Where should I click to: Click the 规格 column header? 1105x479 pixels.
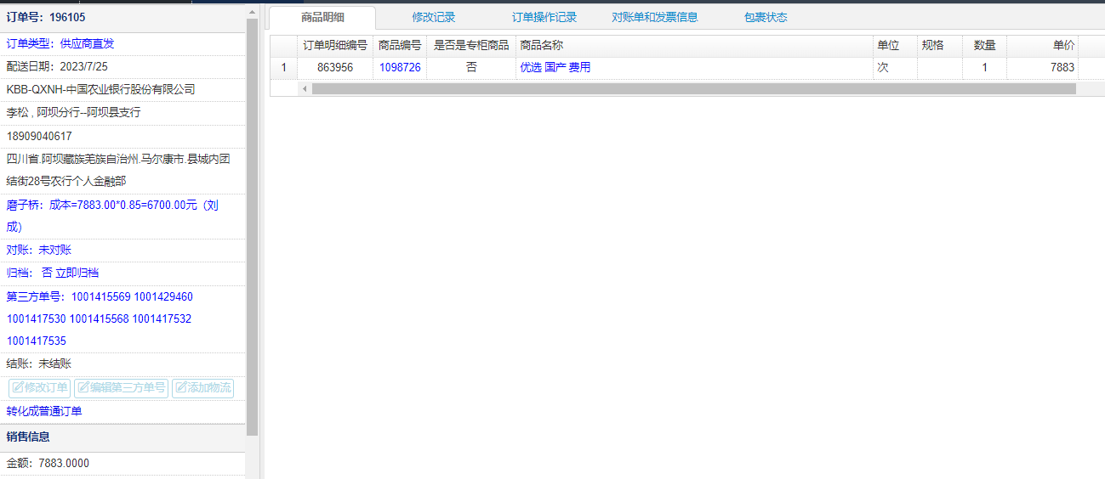tap(940, 45)
